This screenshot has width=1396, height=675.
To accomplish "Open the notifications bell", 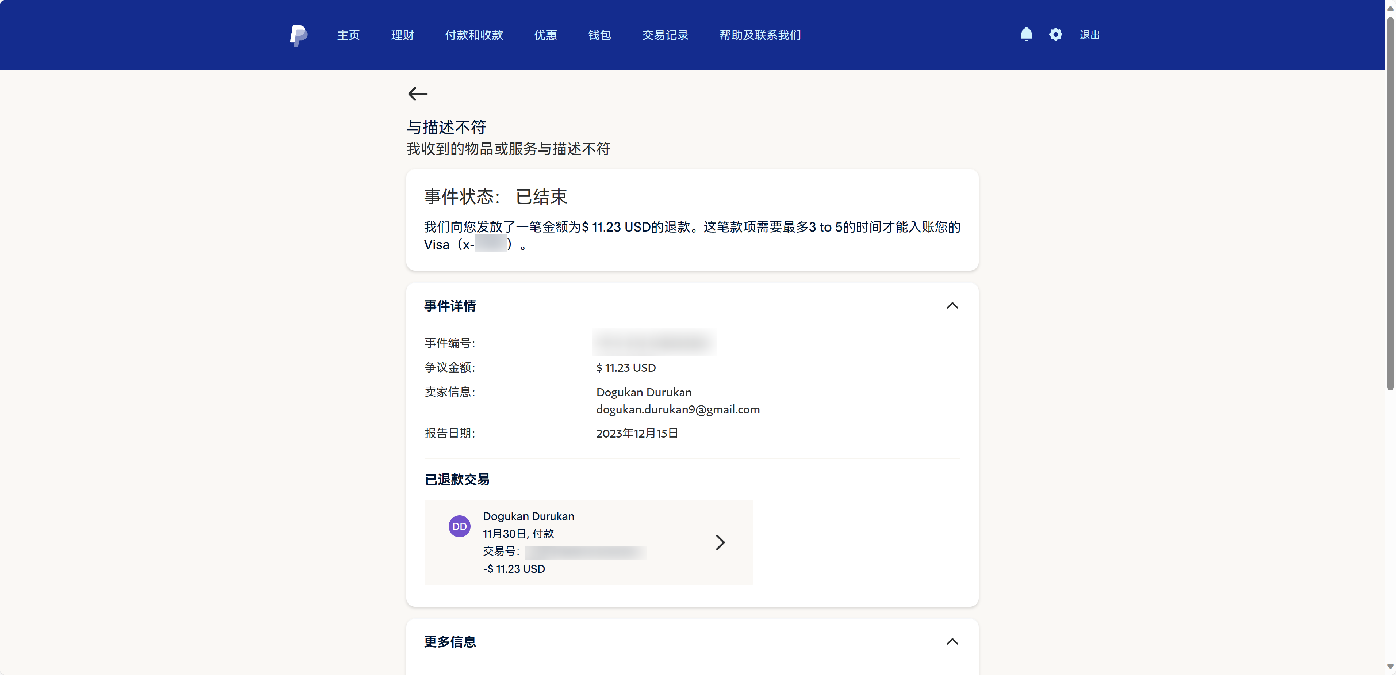I will point(1026,35).
